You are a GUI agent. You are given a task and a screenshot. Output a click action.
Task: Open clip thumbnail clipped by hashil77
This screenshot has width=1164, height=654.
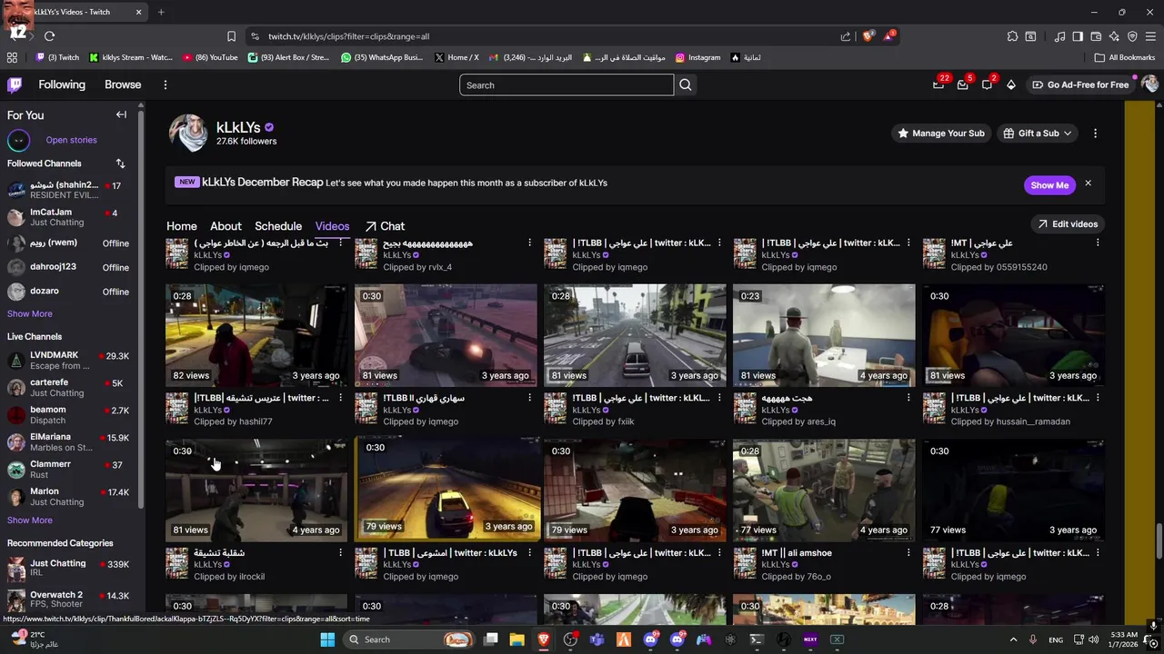pos(256,336)
